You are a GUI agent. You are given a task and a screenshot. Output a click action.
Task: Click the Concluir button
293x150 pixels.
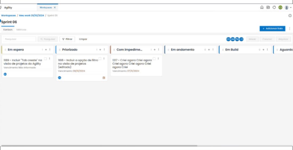tap(267, 39)
